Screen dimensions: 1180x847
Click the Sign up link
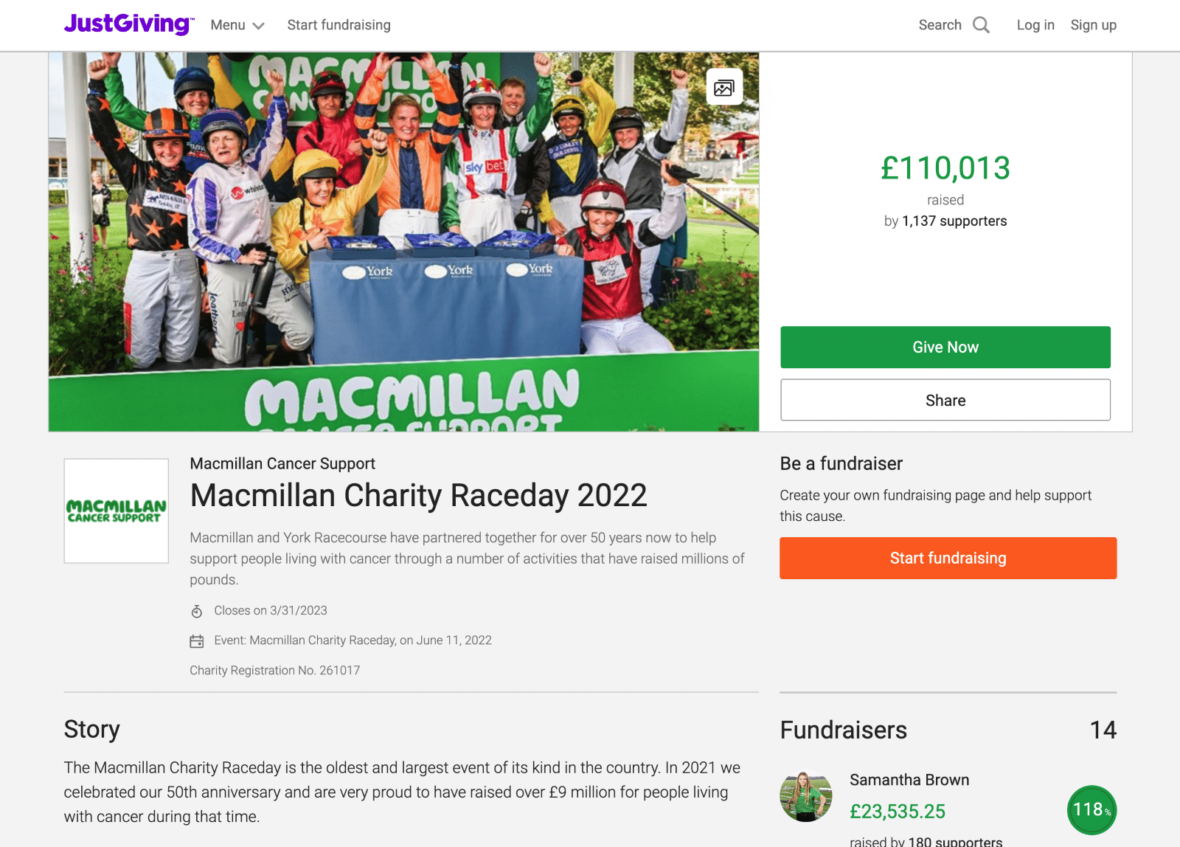point(1094,25)
